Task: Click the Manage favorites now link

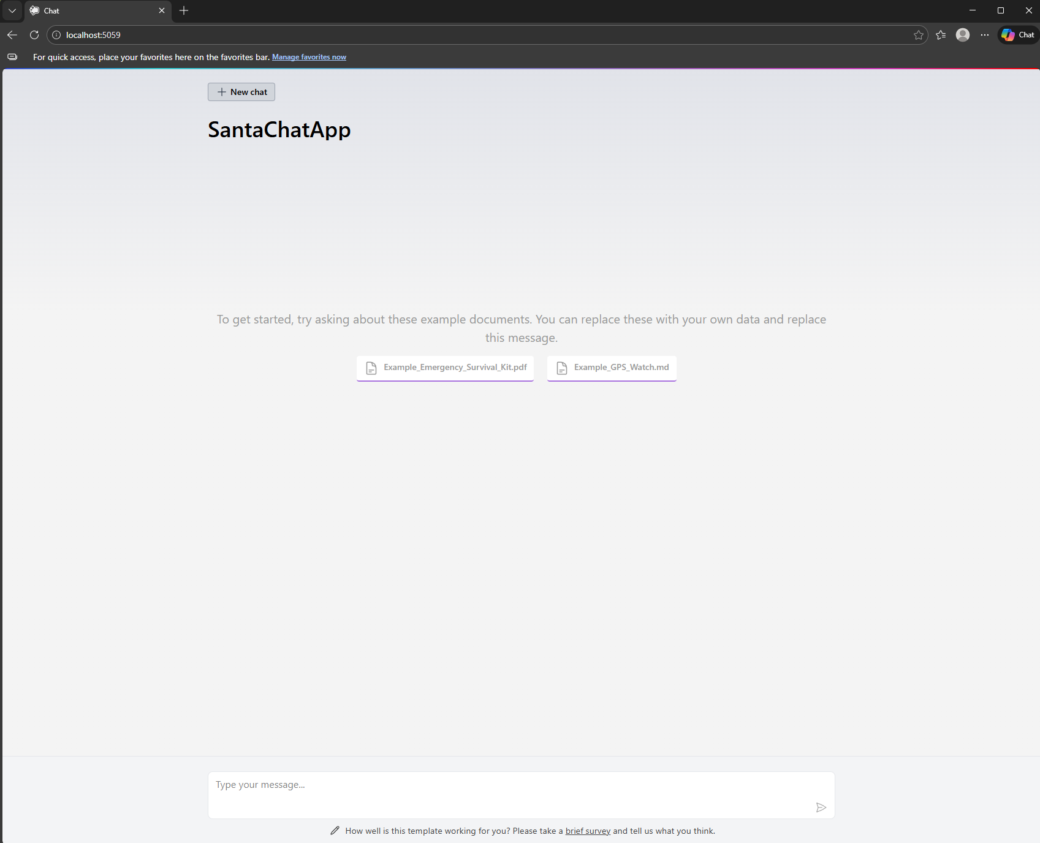Action: 309,57
